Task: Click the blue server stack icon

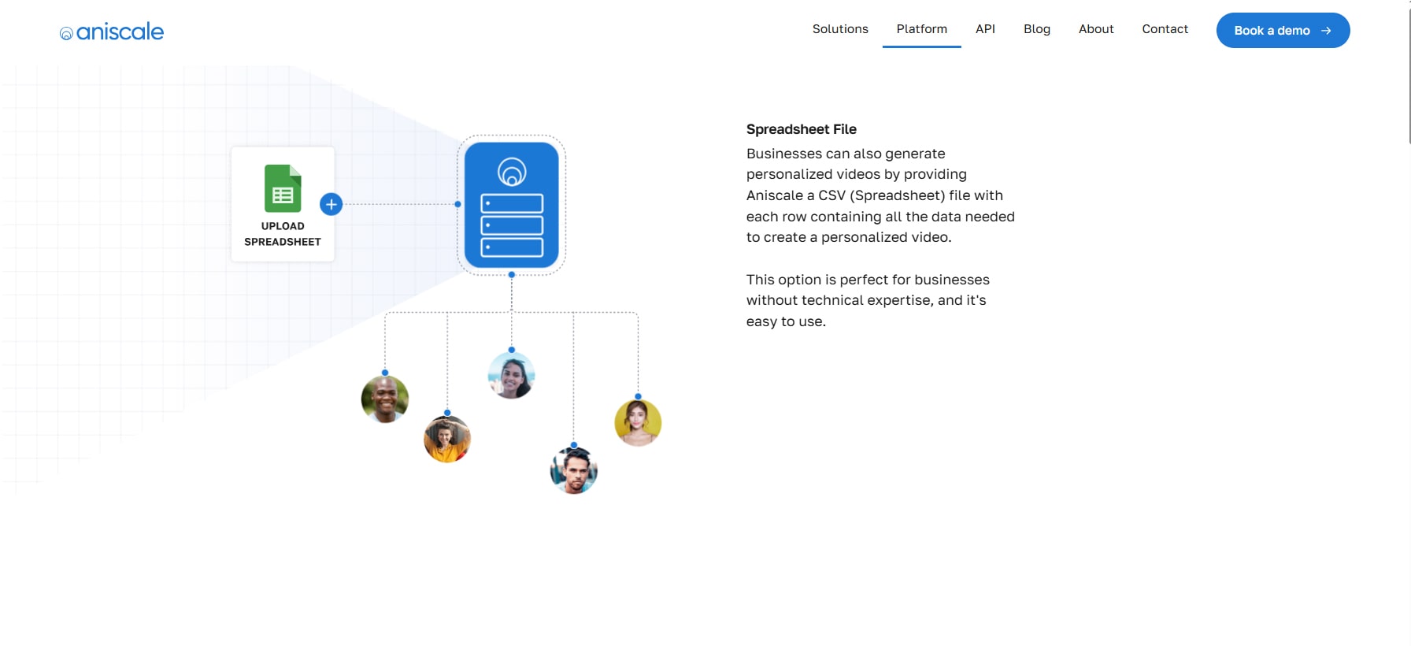Action: (512, 205)
